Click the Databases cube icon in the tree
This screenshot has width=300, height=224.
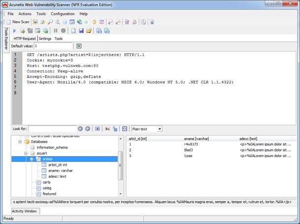pos(27,142)
